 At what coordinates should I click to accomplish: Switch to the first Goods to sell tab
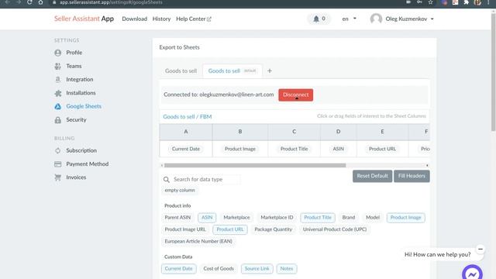(181, 71)
